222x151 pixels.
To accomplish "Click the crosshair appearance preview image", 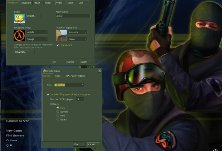I will coord(61,35).
